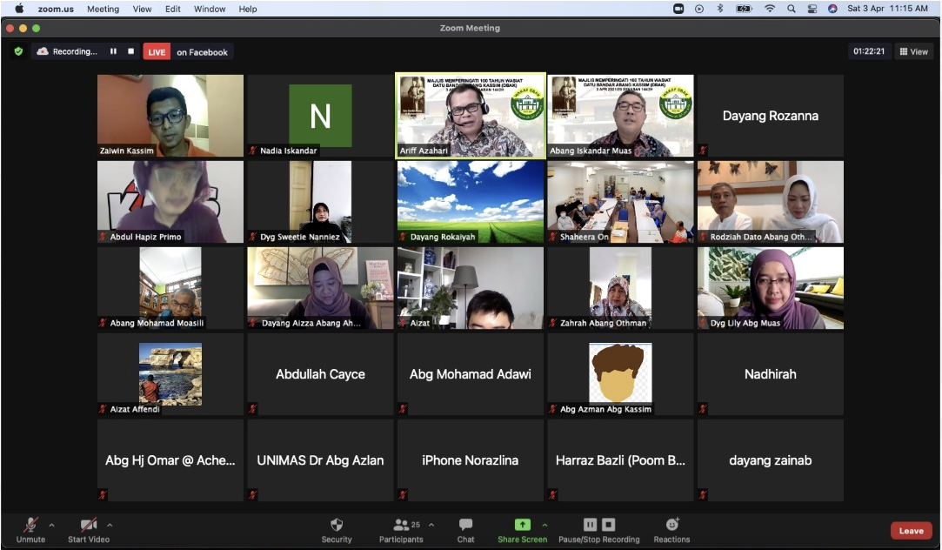Start video with the camera button
942x550 pixels.
click(x=89, y=530)
